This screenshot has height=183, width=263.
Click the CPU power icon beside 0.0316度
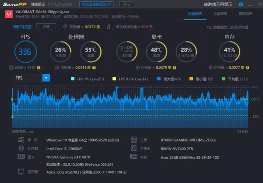[x=57, y=68]
